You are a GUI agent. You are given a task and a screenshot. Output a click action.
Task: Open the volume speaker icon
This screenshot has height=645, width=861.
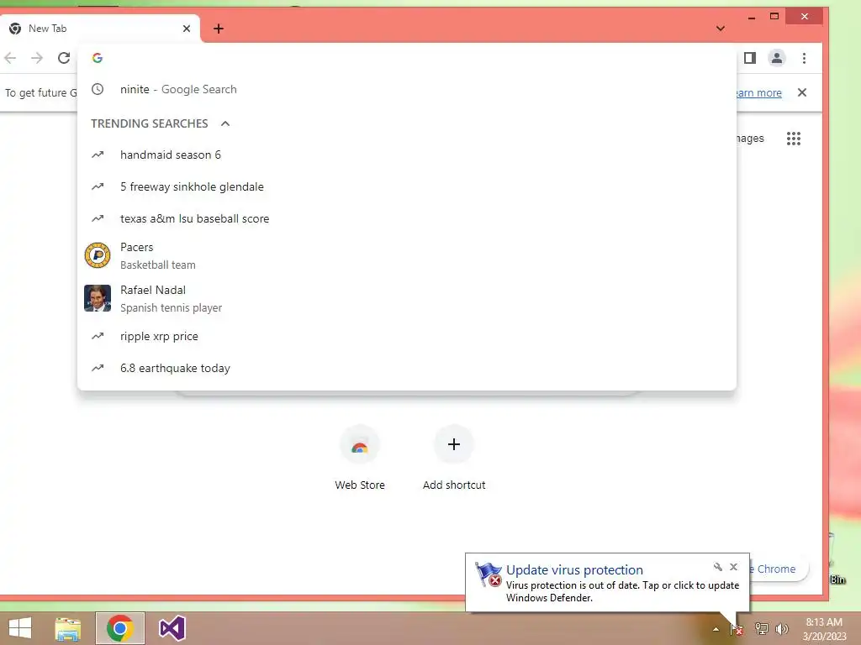point(782,629)
